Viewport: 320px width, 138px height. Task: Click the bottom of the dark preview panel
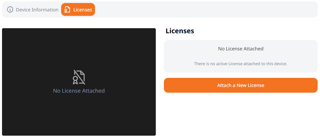(79, 131)
